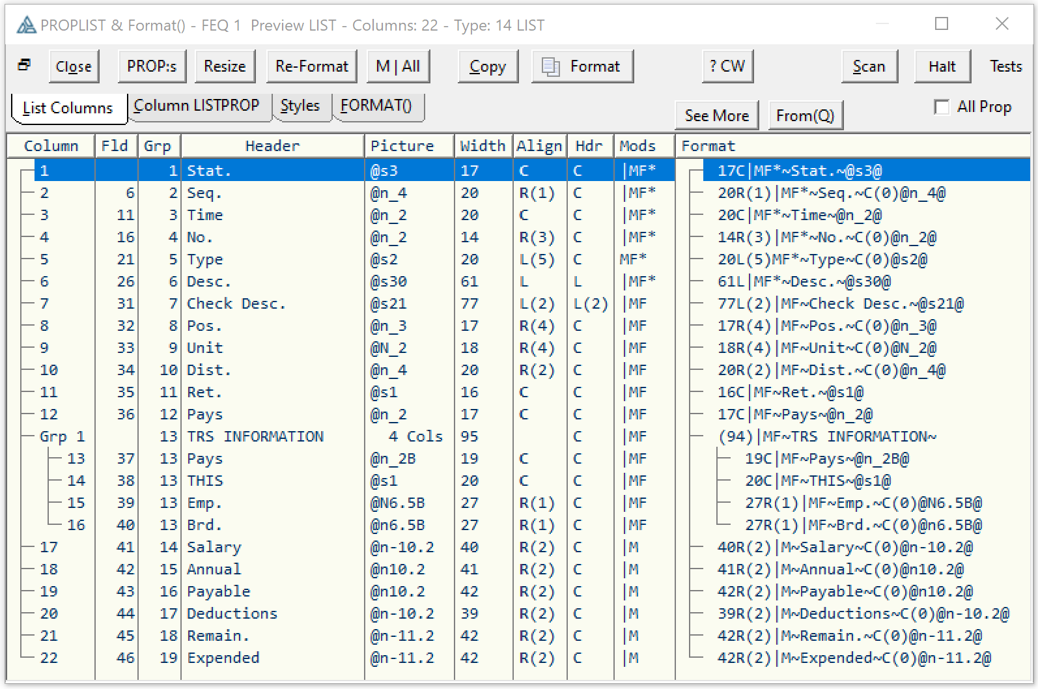Click the Format button with document icon
The height and width of the screenshot is (689, 1038).
[582, 66]
